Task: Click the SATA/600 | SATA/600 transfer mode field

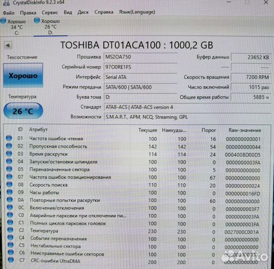Action: coord(141,87)
